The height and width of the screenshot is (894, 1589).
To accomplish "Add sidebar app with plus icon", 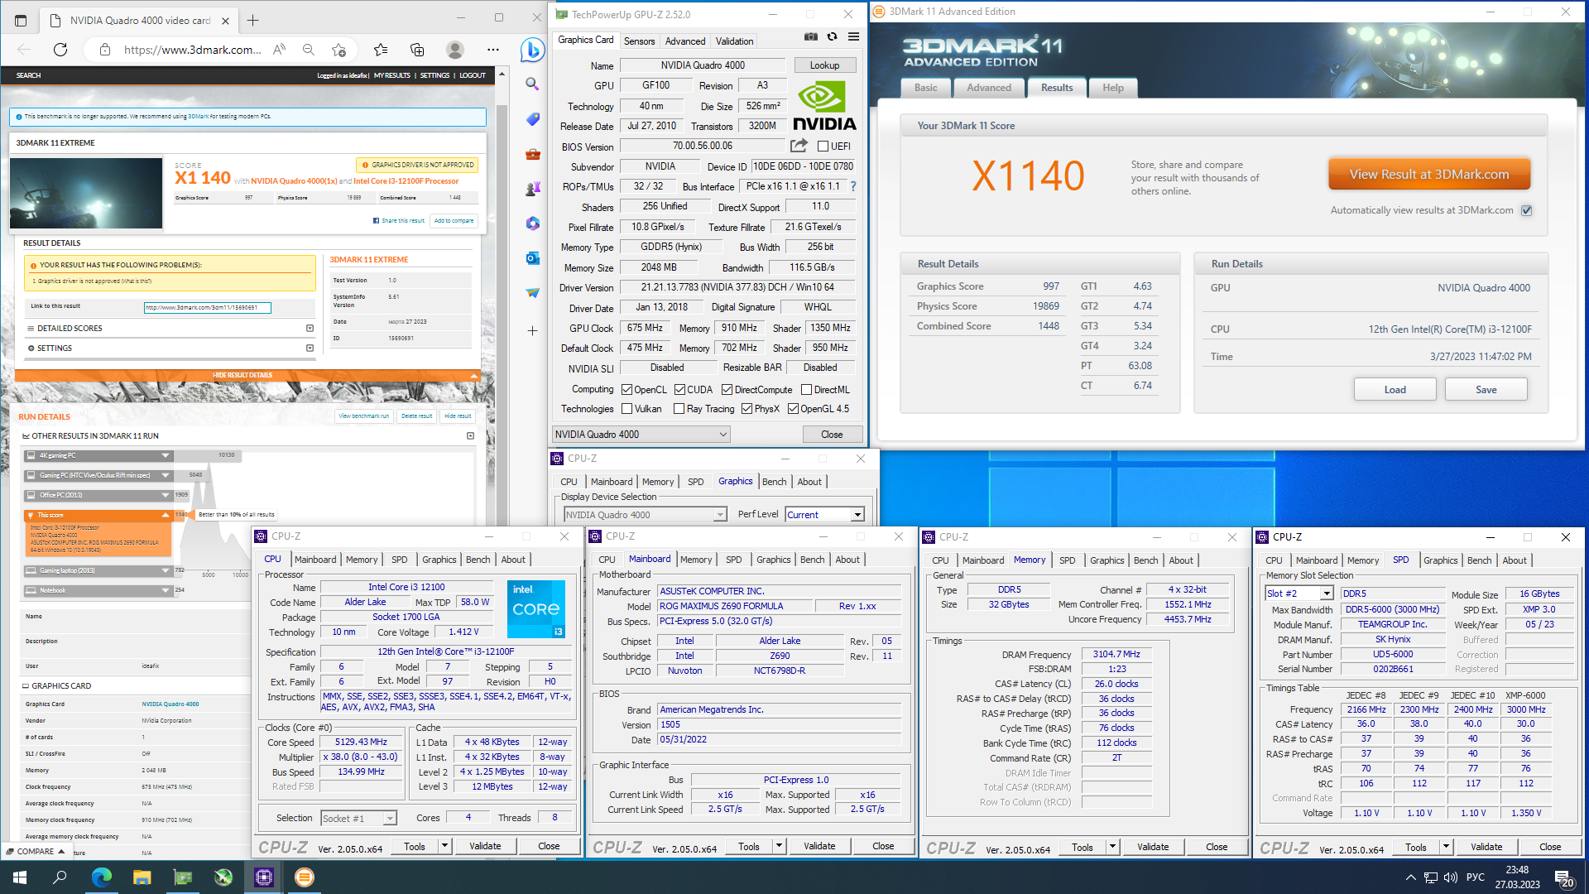I will [x=532, y=330].
